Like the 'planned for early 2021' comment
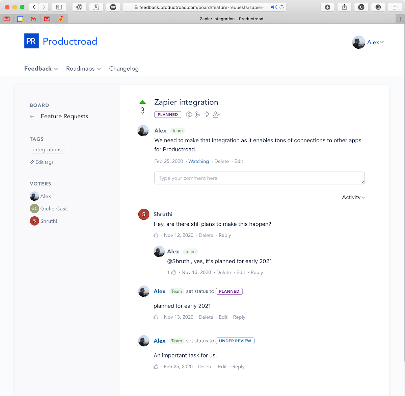The width and height of the screenshot is (405, 396). pyautogui.click(x=156, y=317)
